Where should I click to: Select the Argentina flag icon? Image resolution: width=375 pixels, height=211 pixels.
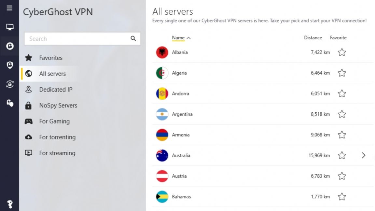click(162, 114)
